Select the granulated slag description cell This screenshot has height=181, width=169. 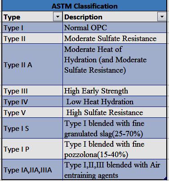(115, 128)
